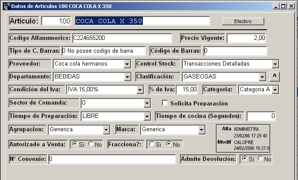Click the Alta date 23/02/06 17:25:43

pyautogui.click(x=251, y=136)
